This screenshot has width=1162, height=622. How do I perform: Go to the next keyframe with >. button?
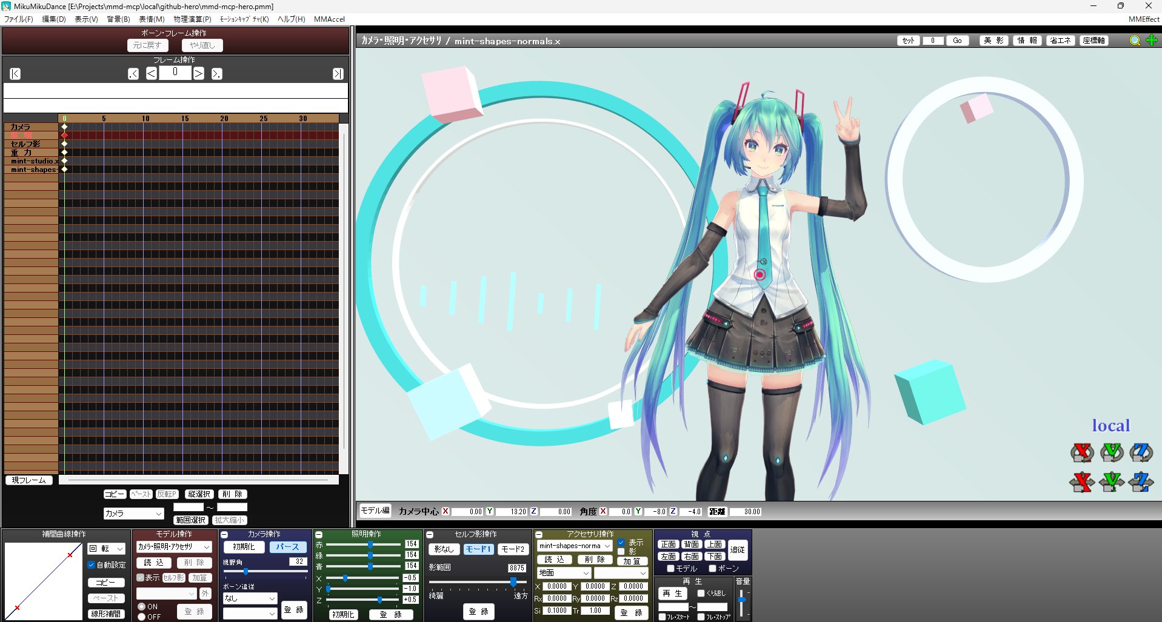pos(216,74)
